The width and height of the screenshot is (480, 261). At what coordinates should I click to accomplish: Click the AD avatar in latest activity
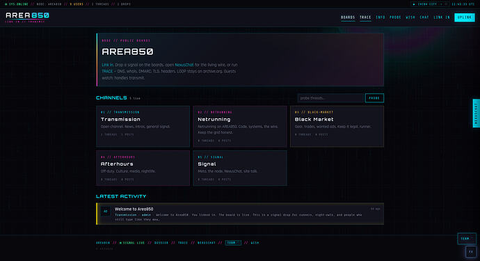106,211
